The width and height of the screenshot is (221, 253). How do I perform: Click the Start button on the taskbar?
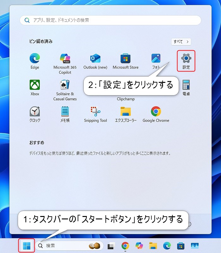click(27, 246)
